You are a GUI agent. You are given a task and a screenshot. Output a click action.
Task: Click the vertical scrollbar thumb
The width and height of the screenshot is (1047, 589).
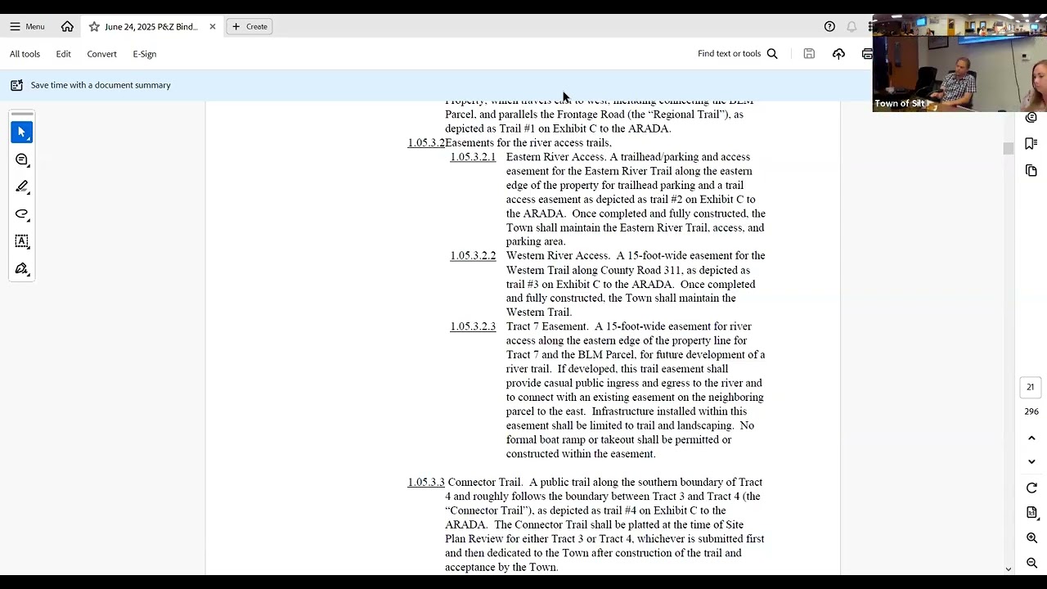coord(1008,148)
